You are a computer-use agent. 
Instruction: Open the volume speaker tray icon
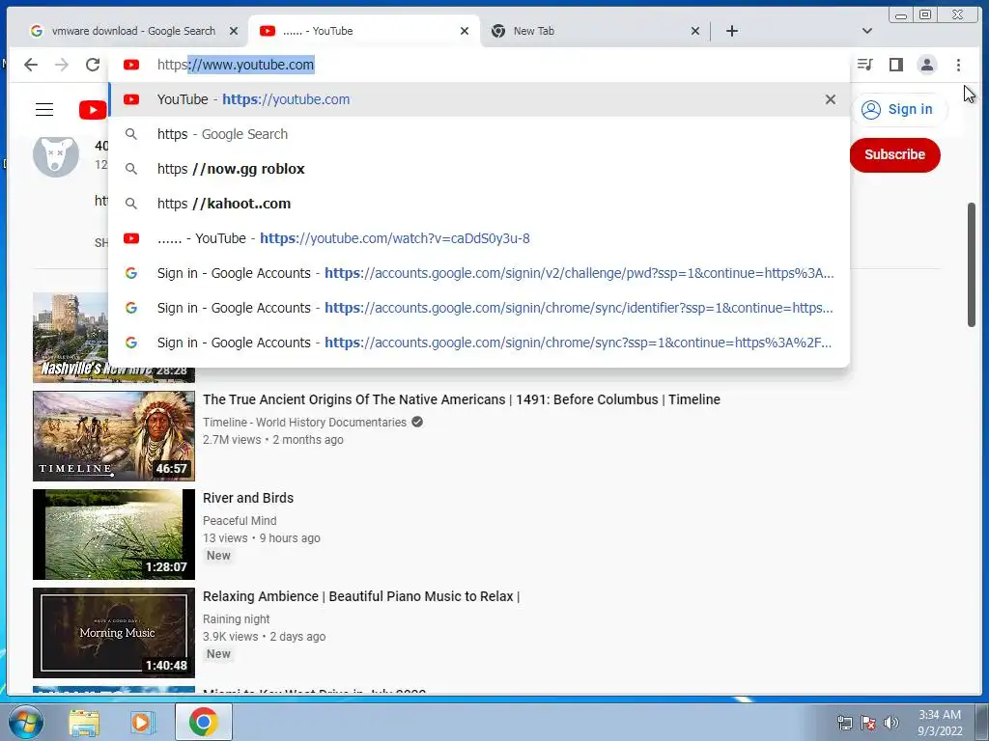point(890,723)
